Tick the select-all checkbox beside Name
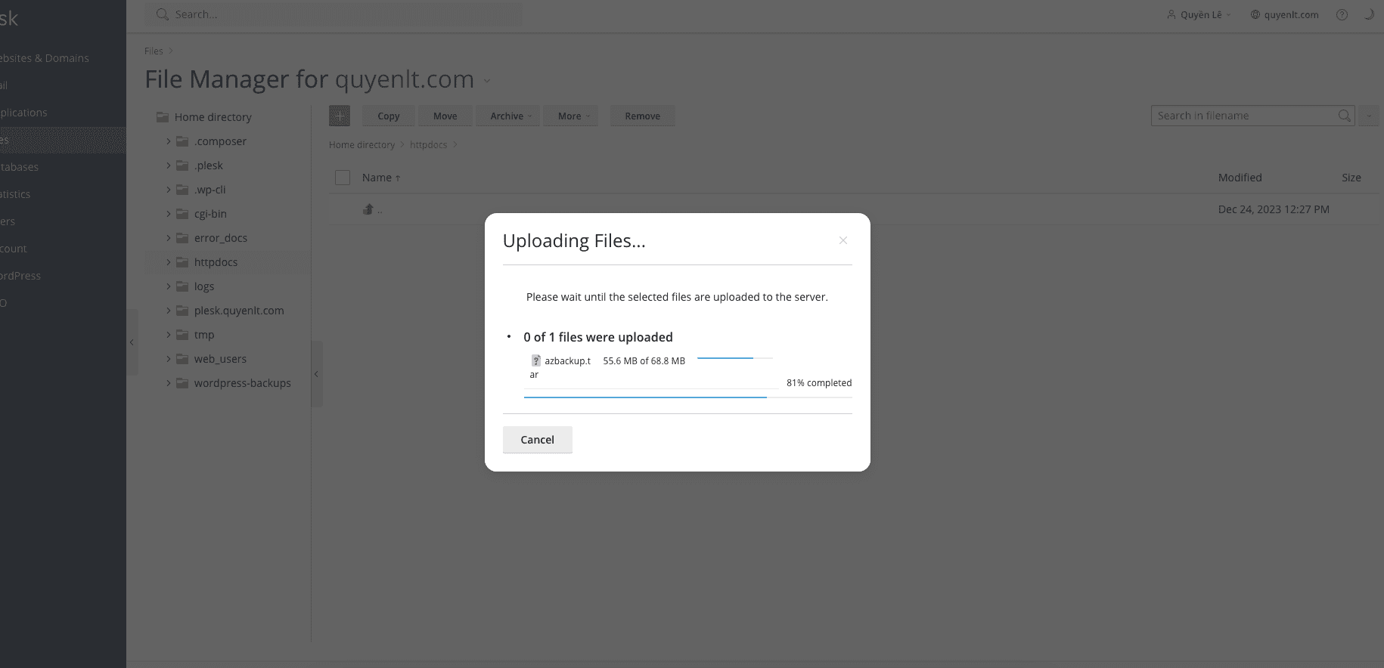Image resolution: width=1384 pixels, height=668 pixels. pyautogui.click(x=343, y=178)
